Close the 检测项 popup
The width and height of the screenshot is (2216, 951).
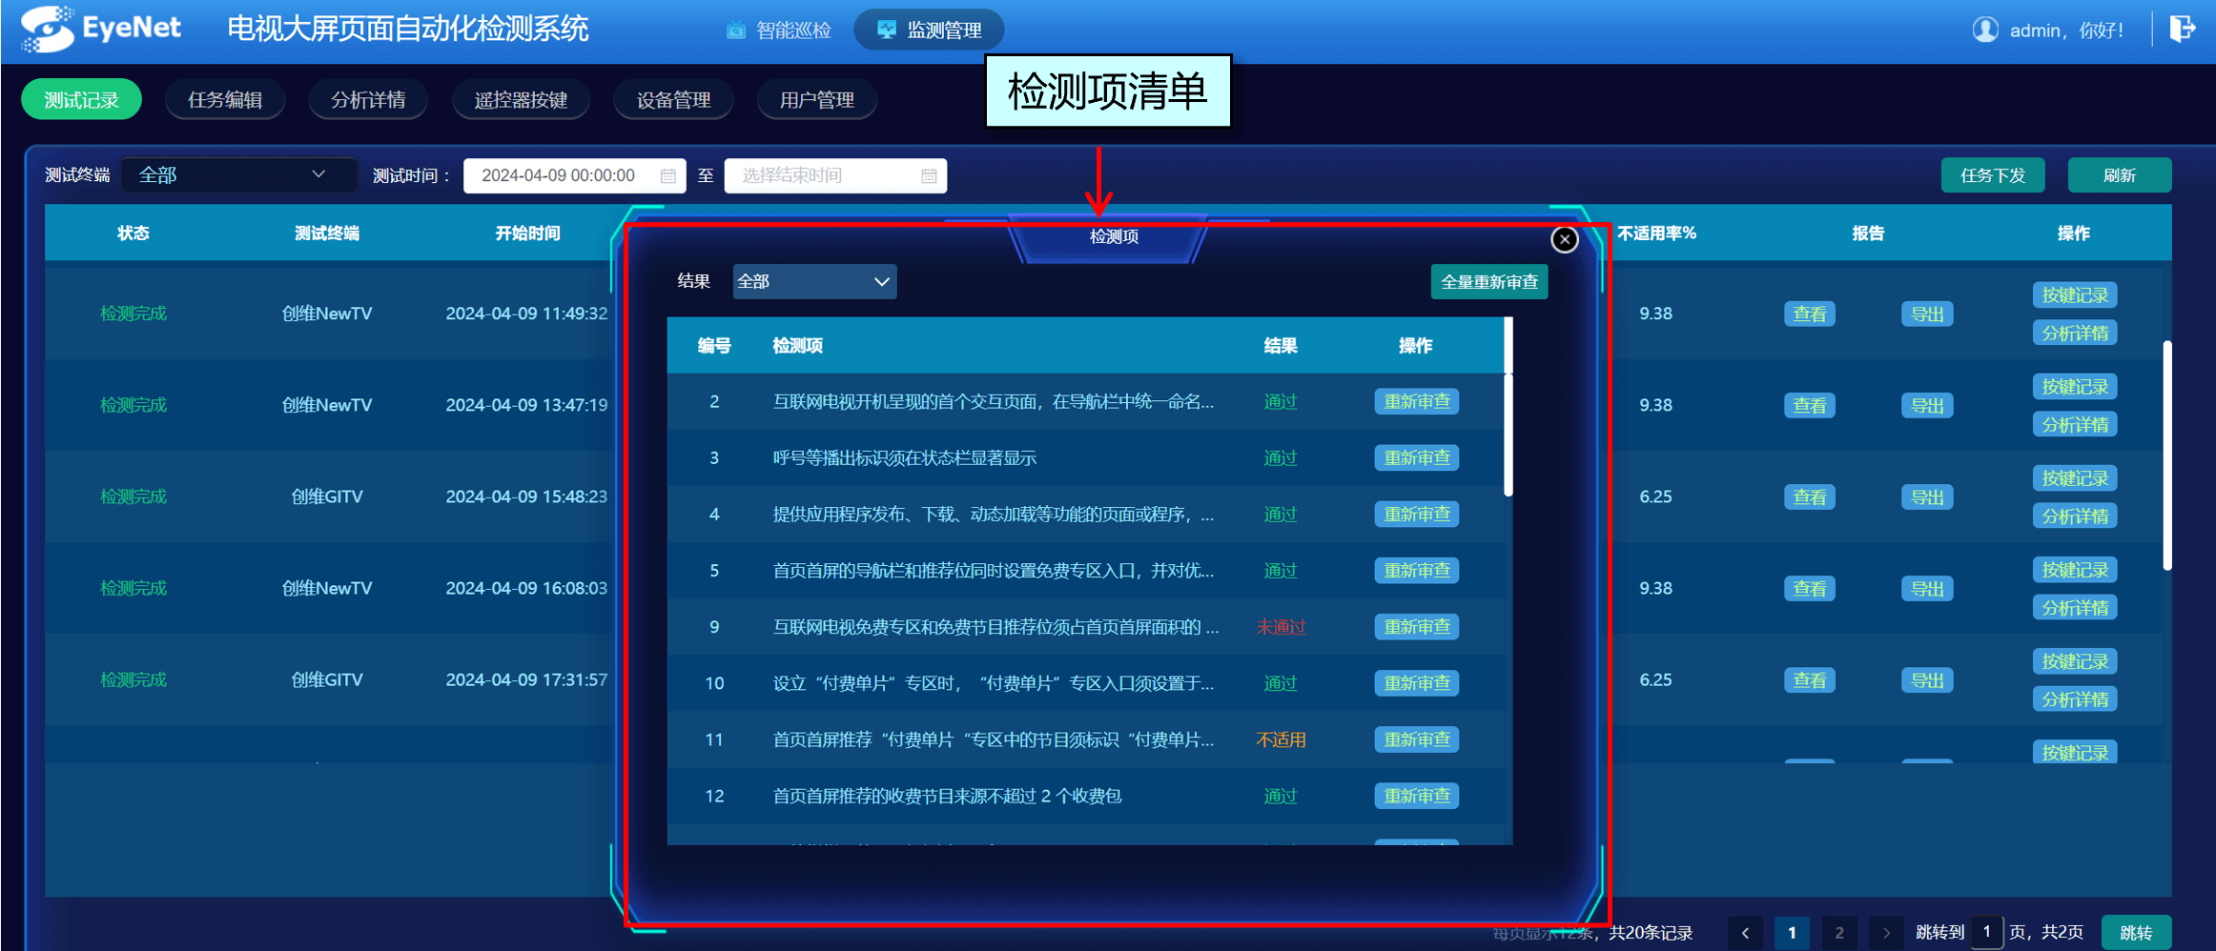click(1565, 239)
